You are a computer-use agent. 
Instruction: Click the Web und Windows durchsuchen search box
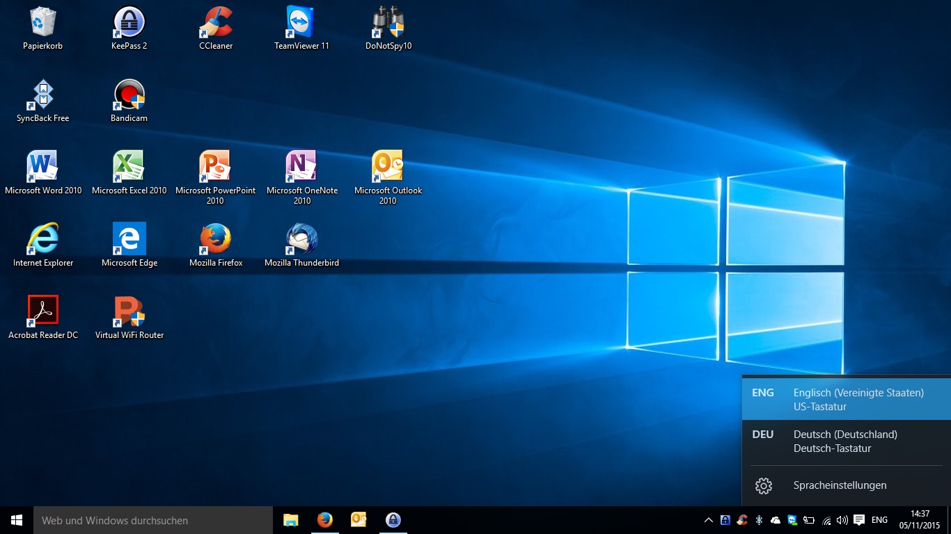(x=153, y=519)
